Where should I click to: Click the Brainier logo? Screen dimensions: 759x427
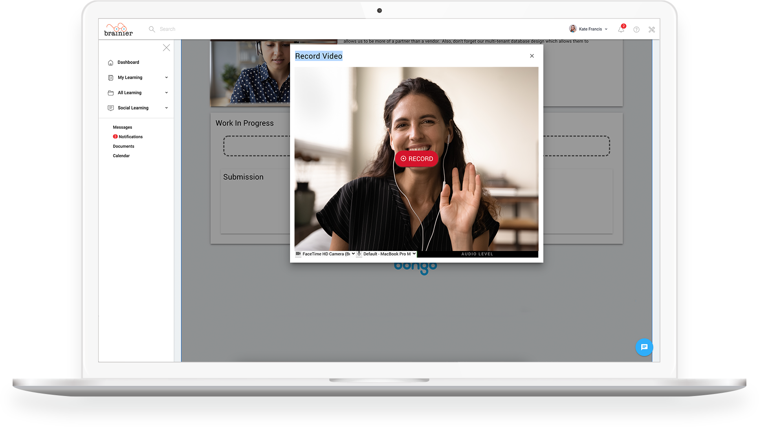[x=118, y=29]
